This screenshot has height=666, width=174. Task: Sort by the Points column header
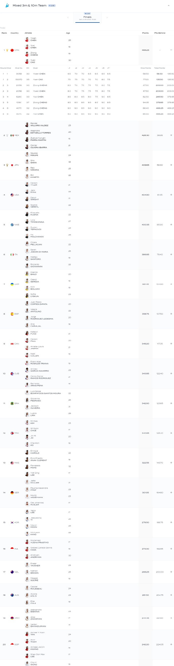tap(145, 33)
